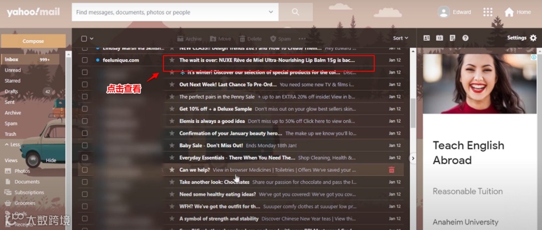Image resolution: width=542 pixels, height=230 pixels.
Task: Open the Spam folder in sidebar
Action: [11, 124]
